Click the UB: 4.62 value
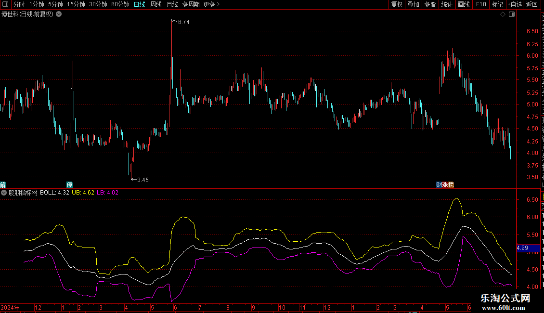This screenshot has height=313, width=544. click(83, 193)
